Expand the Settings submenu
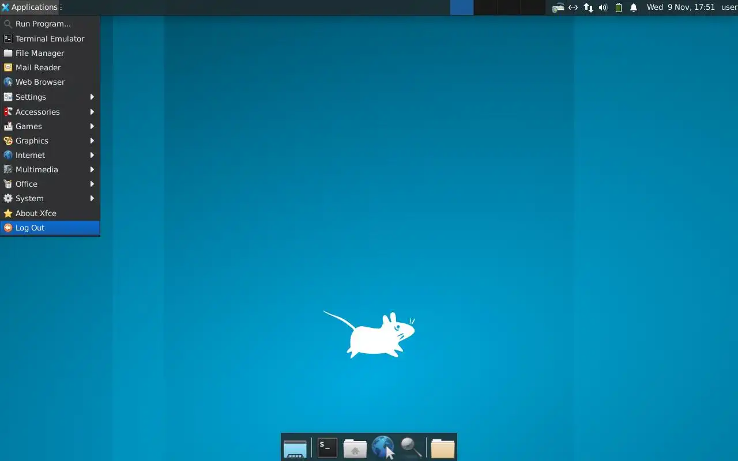 pos(50,97)
